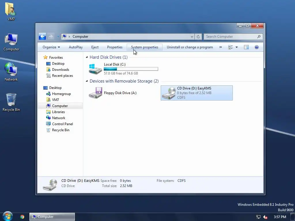Select the Computer desktop icon
The image size is (295, 221).
pos(11,42)
